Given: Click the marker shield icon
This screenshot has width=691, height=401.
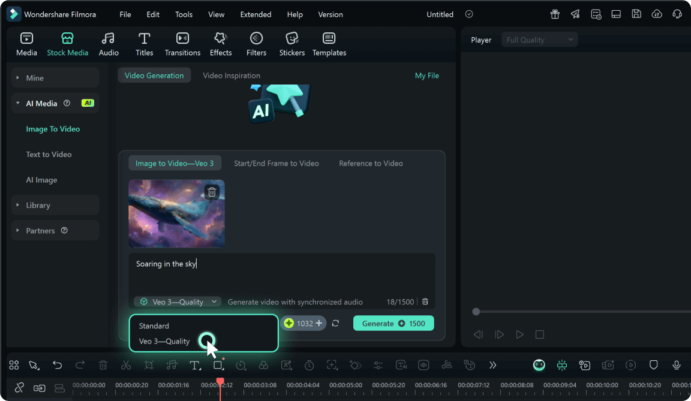Looking at the screenshot, I should 654,365.
